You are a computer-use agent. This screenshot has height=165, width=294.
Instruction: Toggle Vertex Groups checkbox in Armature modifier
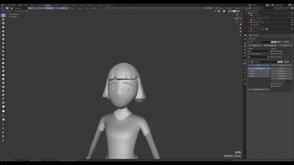coord(272,51)
